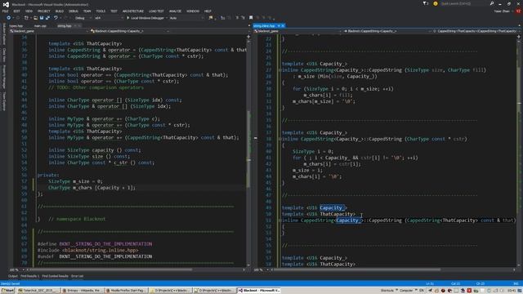Open the BUILD menu
Screen dimensions: 523x294
tap(60, 11)
